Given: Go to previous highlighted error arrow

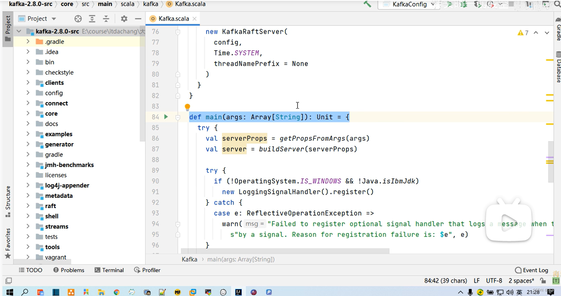Looking at the screenshot, I should [536, 33].
